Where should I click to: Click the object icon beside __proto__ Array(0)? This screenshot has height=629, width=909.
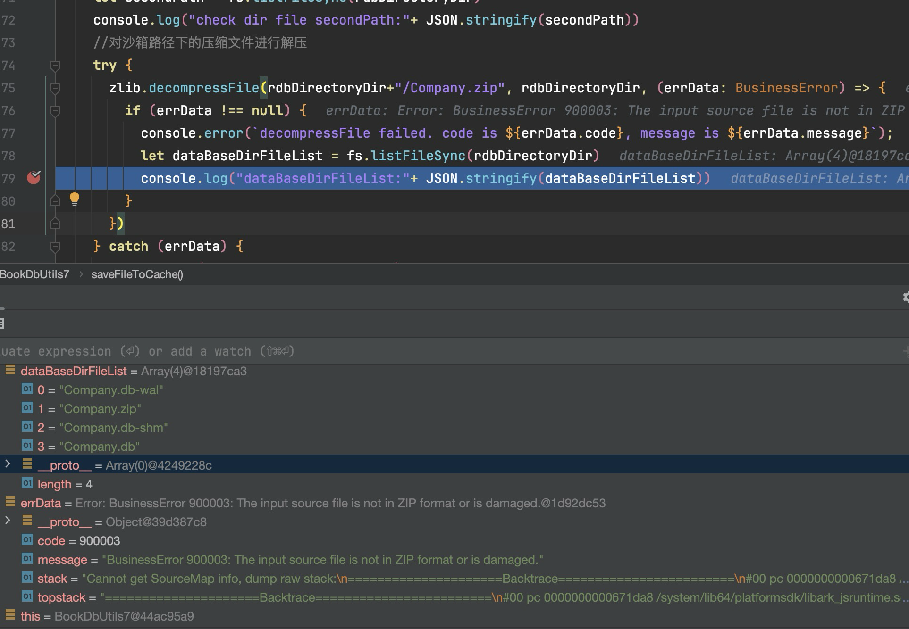tap(27, 463)
